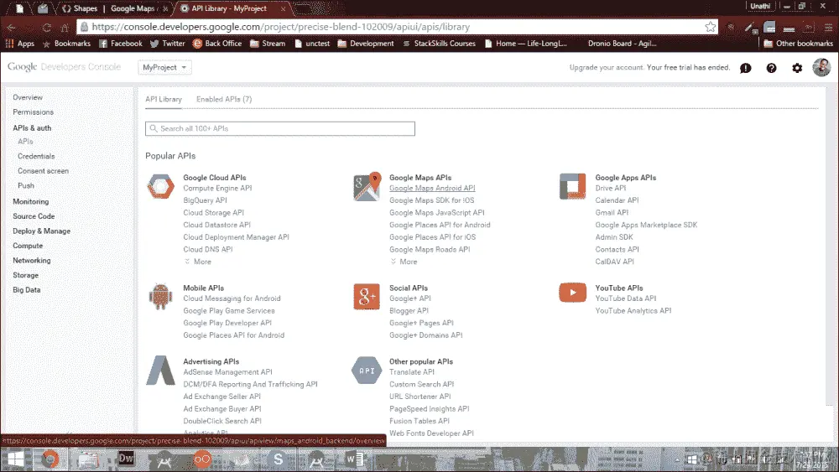Viewport: 839px width, 472px height.
Task: Open the Other bookmarks folder
Action: 799,44
